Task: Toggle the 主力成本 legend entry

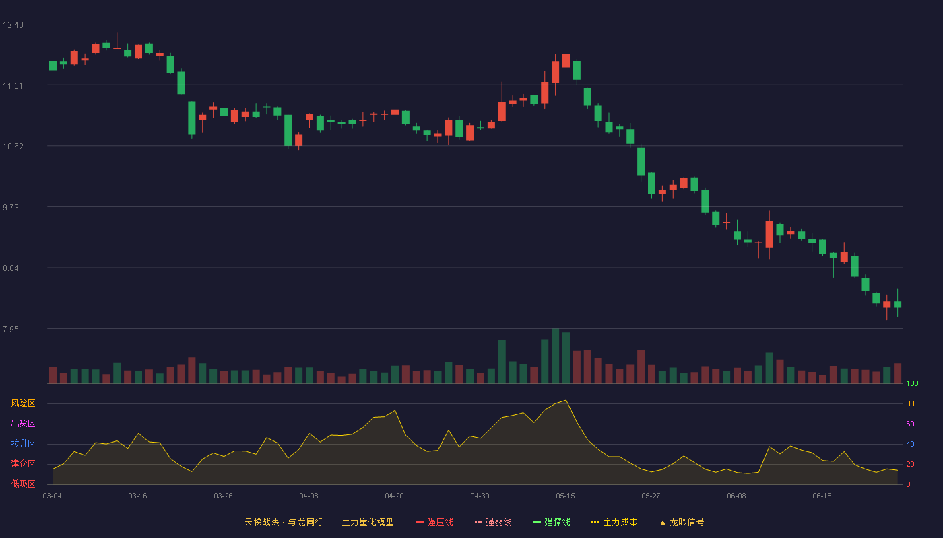Action: tap(614, 522)
